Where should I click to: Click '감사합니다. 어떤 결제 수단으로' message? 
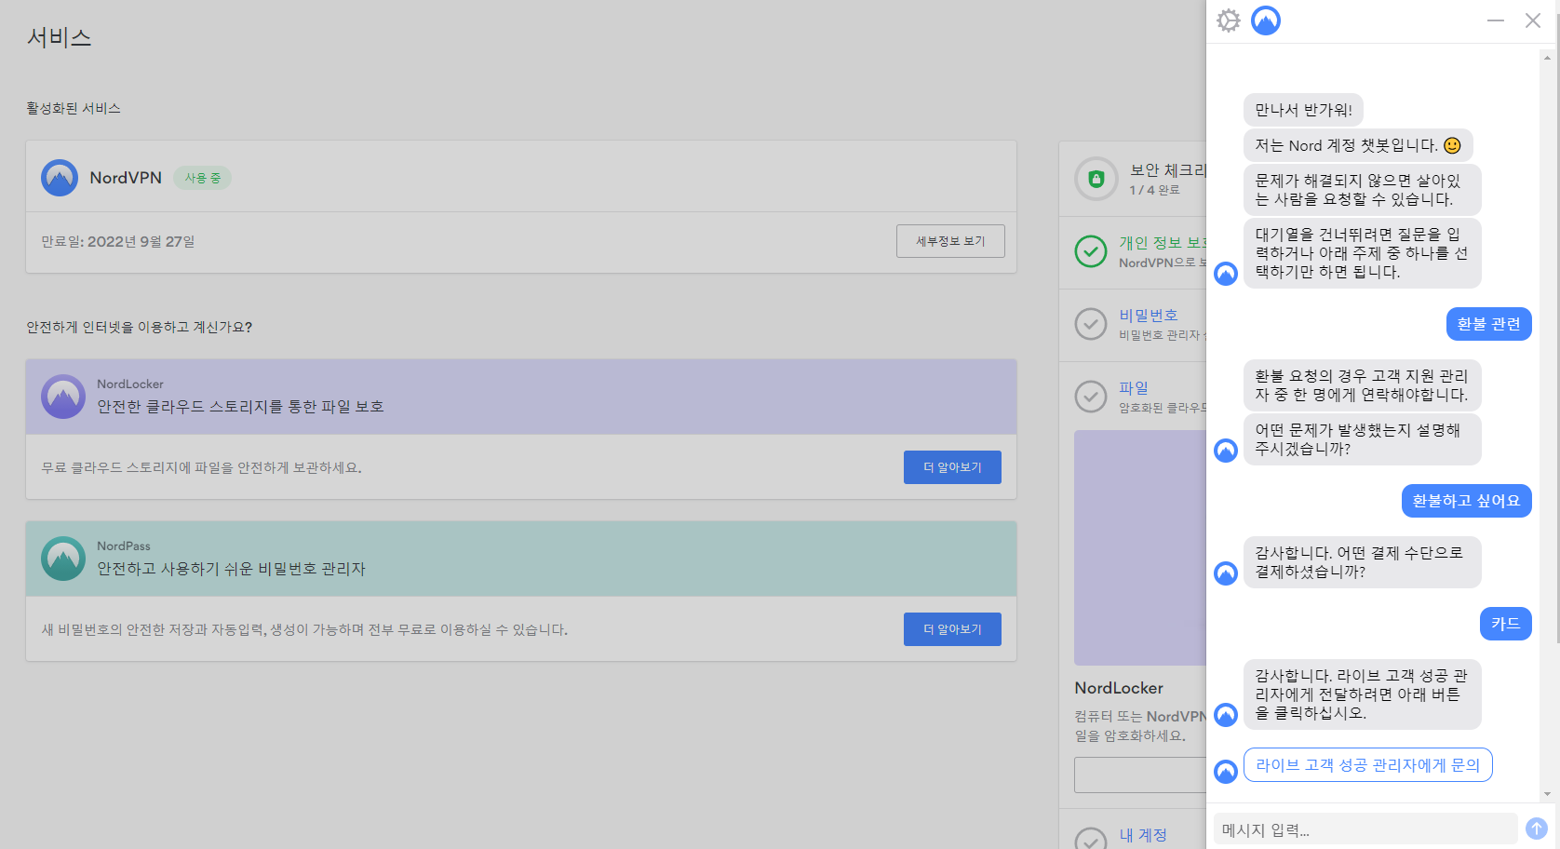coord(1362,562)
